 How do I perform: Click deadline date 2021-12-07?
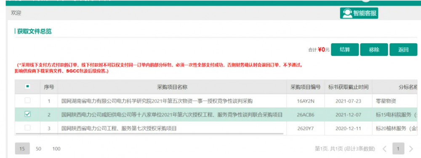(348, 115)
